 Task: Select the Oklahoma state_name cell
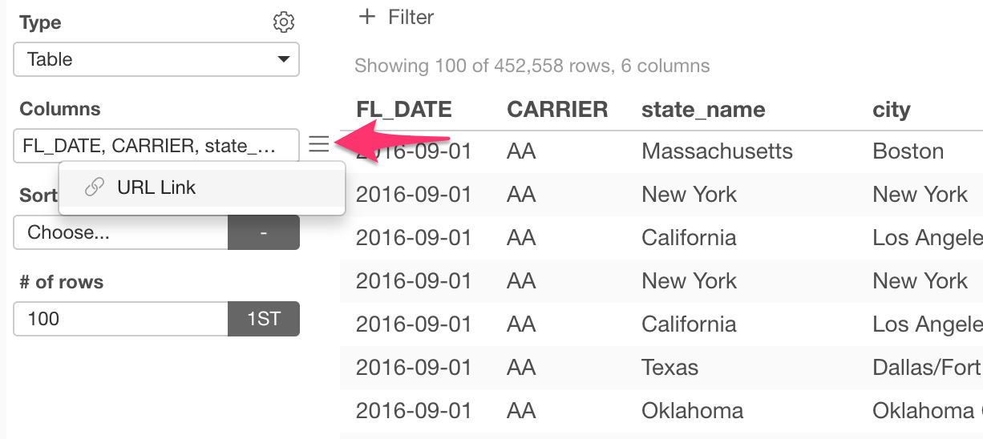click(692, 411)
